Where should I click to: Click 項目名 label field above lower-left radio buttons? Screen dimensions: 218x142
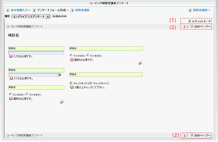pos(36,87)
